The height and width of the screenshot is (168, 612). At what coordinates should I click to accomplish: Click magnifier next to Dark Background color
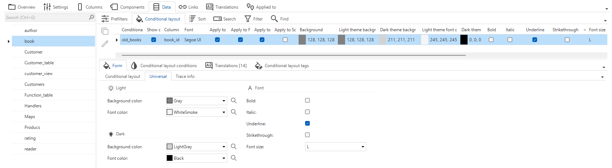234,146
